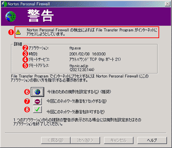Click the yellow warning triangle icon
172x148 pixels.
tap(18, 32)
